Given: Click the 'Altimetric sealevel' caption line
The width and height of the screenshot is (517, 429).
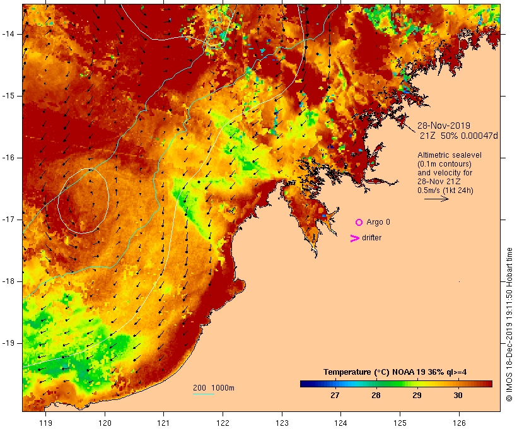Looking at the screenshot, I should (x=450, y=155).
